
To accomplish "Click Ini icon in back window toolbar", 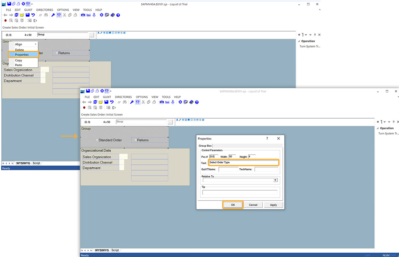I will [x=88, y=15].
